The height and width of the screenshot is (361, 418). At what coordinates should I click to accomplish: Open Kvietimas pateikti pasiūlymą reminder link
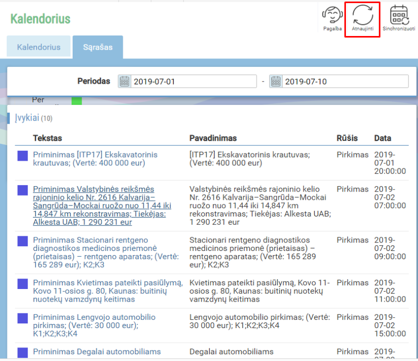[107, 291]
